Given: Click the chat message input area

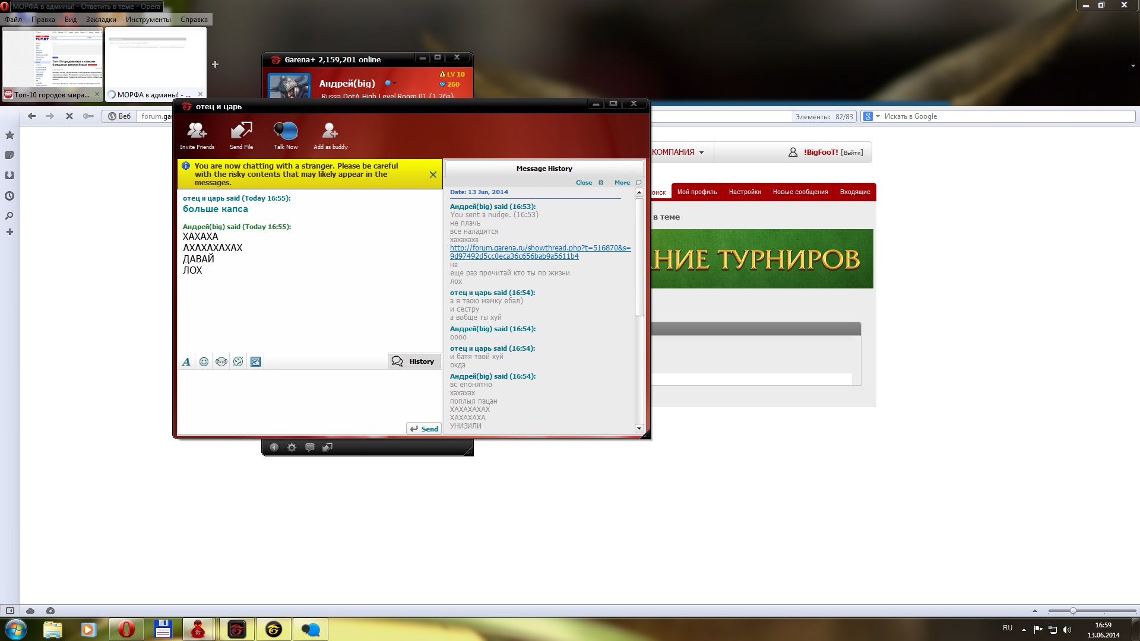Looking at the screenshot, I should [291, 396].
